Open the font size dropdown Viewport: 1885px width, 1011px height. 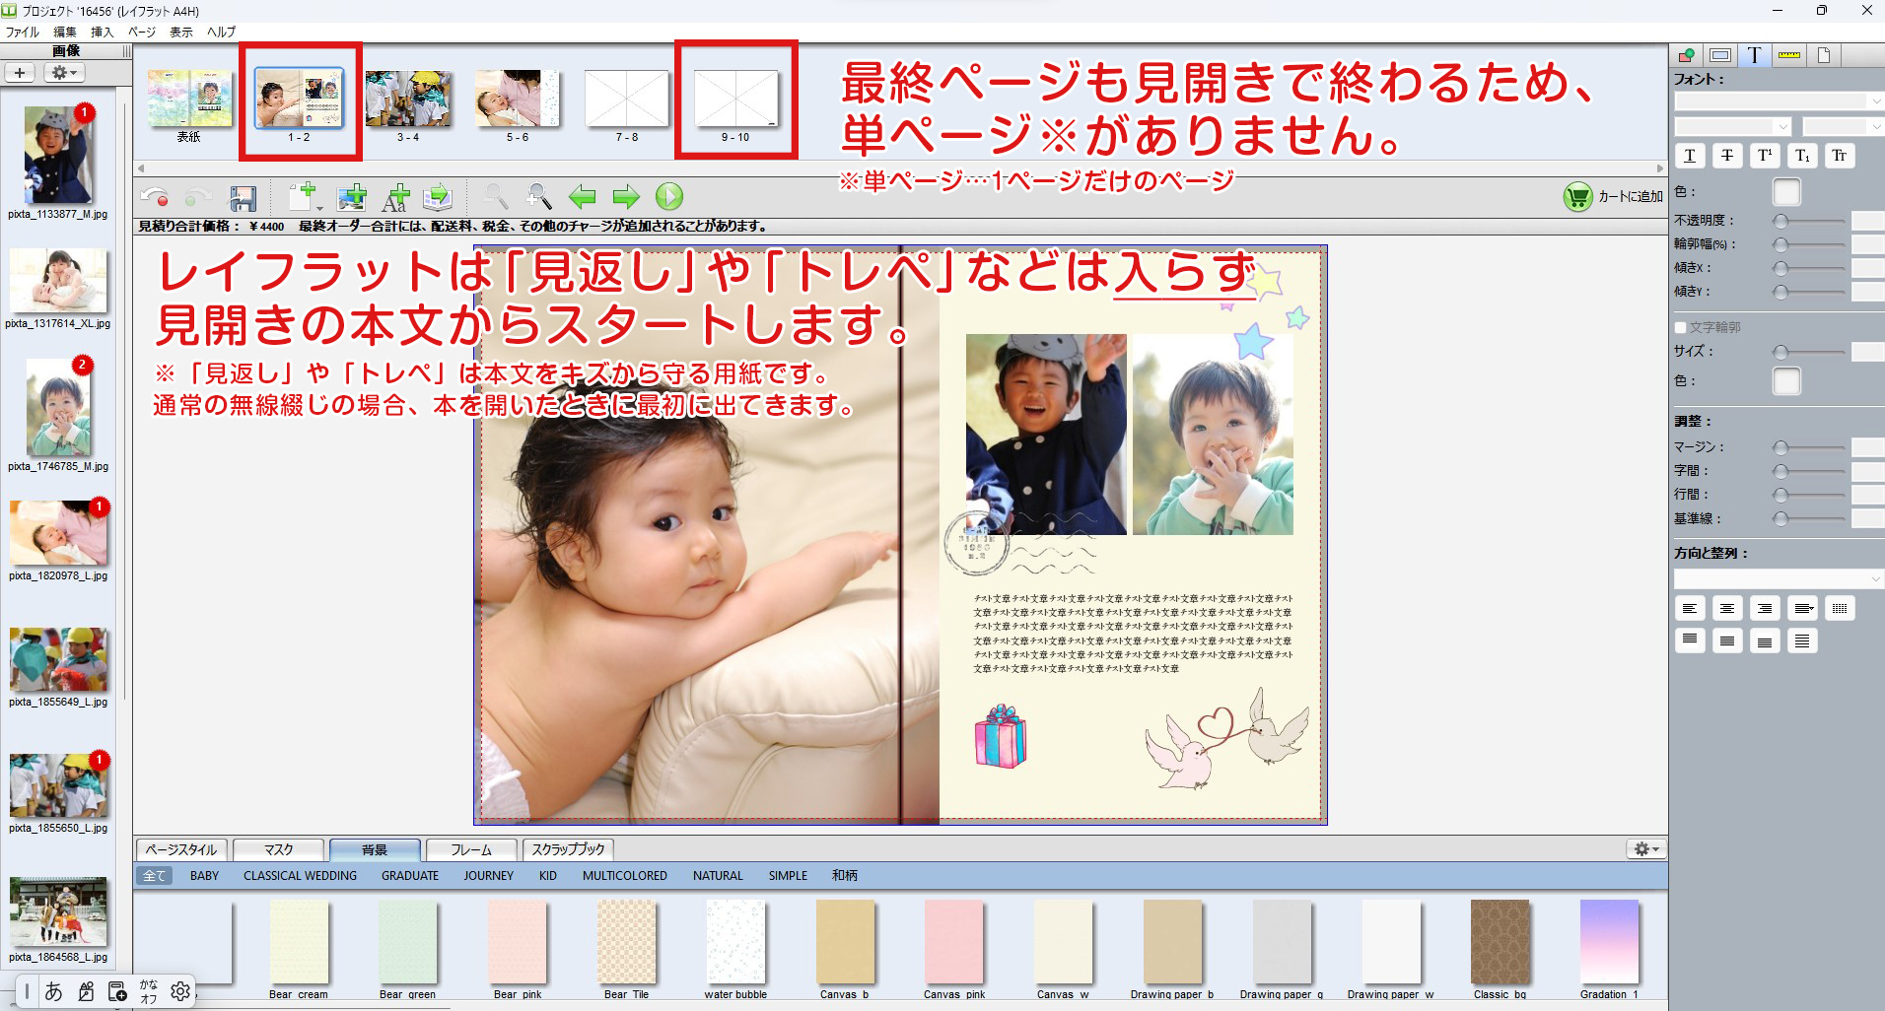(1843, 127)
